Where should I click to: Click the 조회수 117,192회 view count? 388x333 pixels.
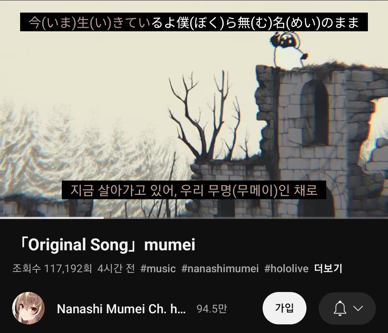52,269
